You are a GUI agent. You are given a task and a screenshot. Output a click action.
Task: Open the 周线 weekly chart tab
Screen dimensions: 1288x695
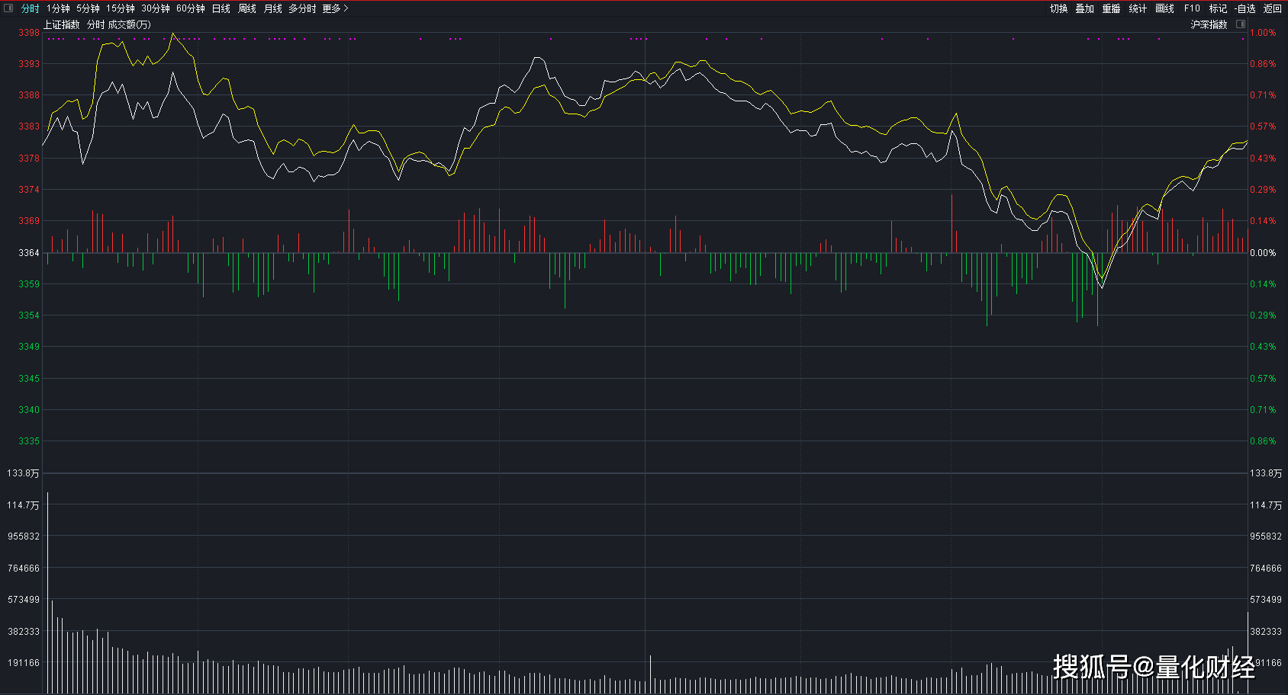(x=247, y=8)
